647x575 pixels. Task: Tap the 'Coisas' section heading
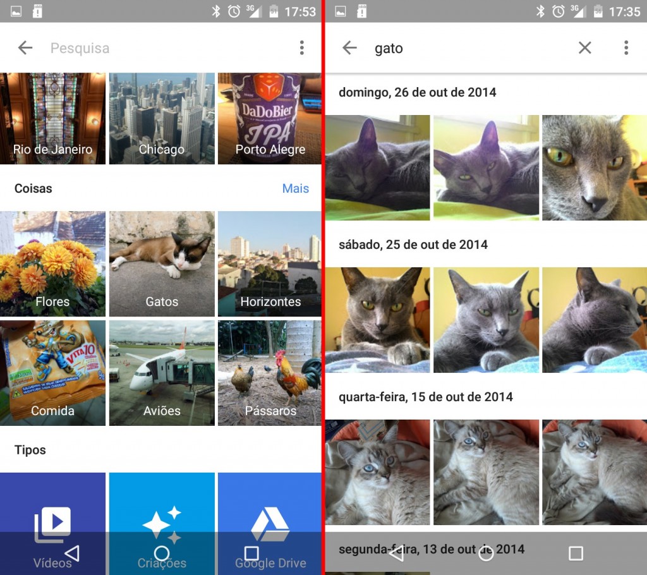[x=33, y=189]
